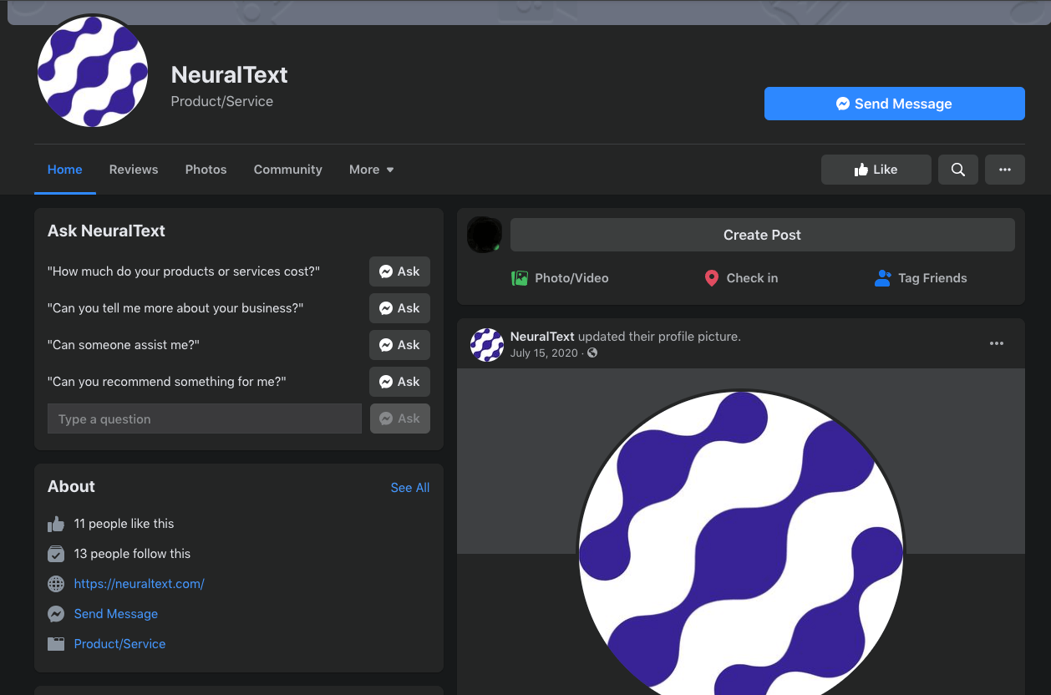Open the post options ellipsis menu

997,342
